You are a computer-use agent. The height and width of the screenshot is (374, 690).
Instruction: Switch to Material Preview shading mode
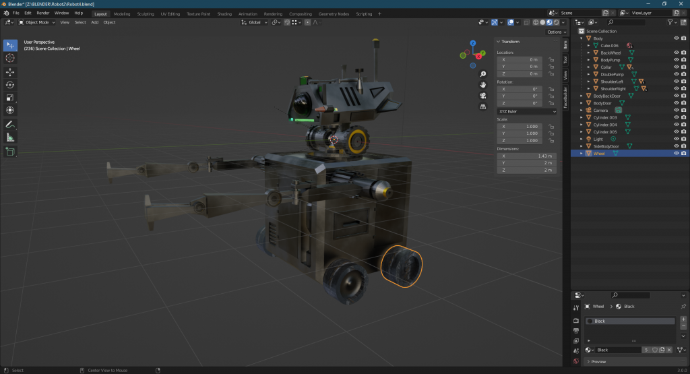coord(550,22)
